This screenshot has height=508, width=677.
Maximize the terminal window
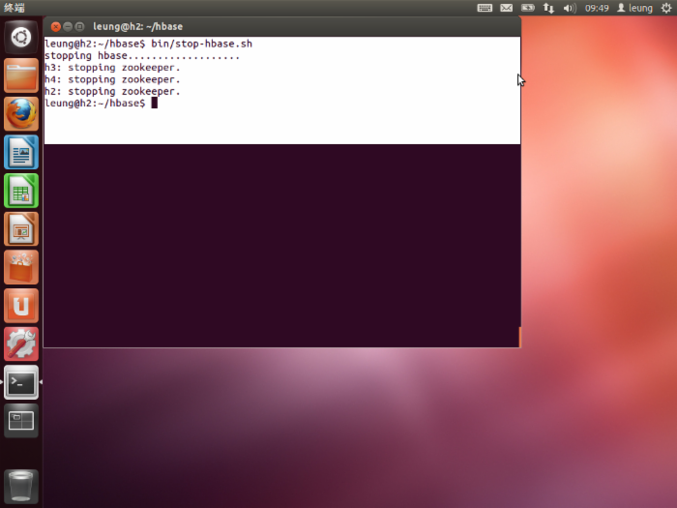79,27
